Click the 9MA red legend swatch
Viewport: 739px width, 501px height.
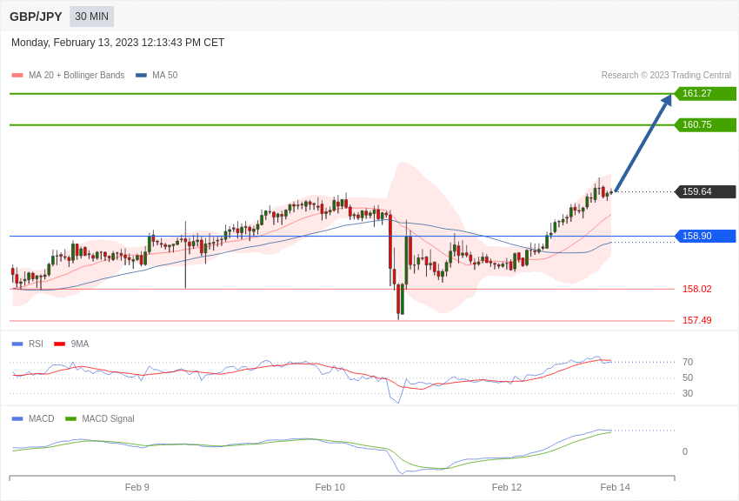coord(59,344)
